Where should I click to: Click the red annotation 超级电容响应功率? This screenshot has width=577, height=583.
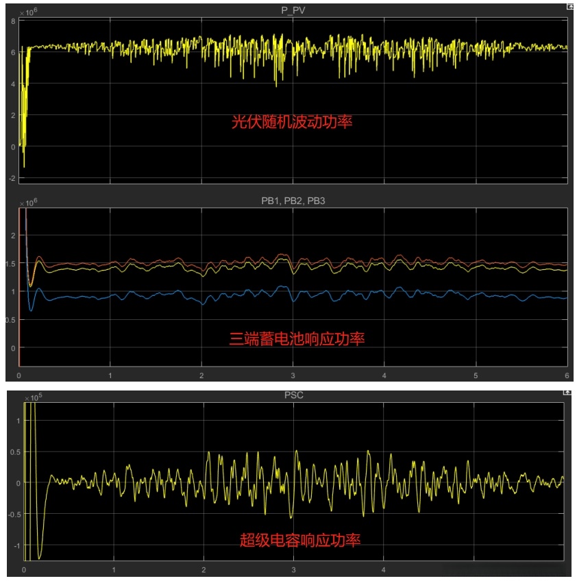tap(300, 540)
